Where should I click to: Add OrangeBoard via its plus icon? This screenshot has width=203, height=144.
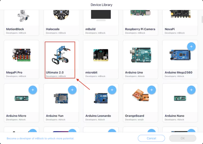pos(152,90)
